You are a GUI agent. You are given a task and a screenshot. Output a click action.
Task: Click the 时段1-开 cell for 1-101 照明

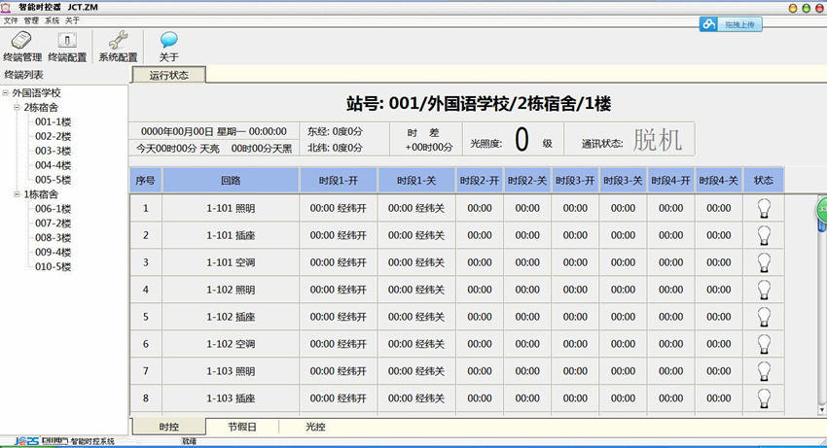338,208
